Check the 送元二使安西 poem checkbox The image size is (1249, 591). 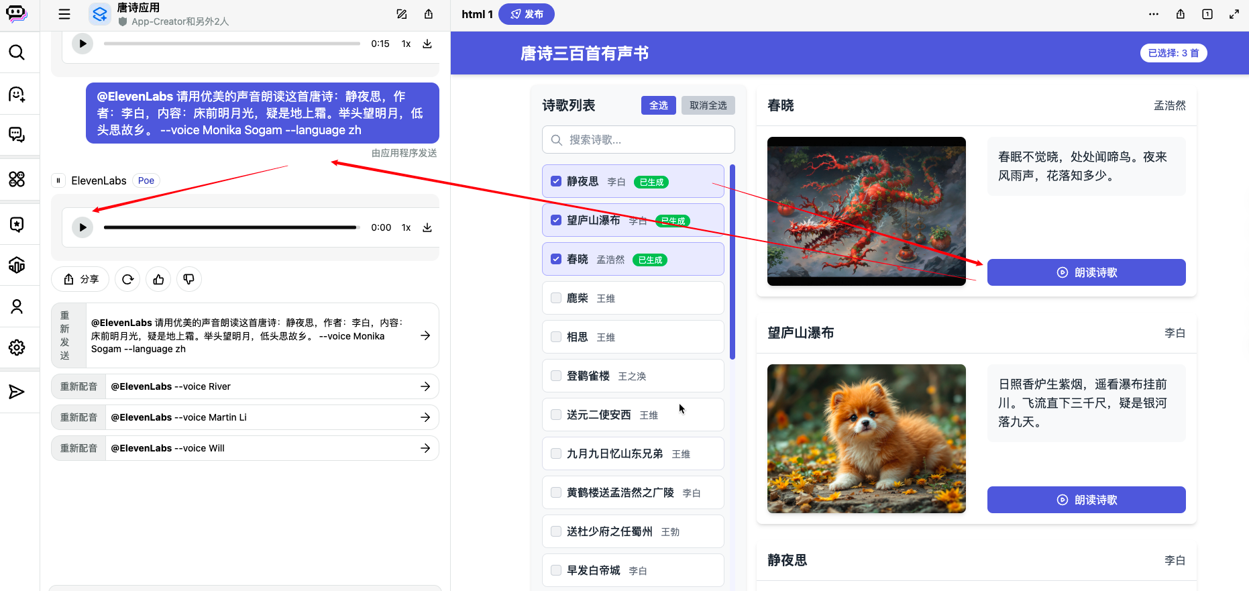pos(556,415)
